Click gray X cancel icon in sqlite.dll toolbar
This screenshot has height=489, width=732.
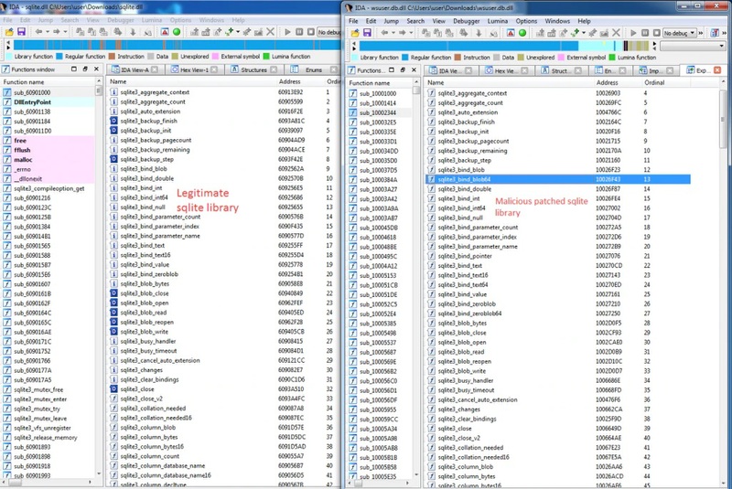coord(270,32)
